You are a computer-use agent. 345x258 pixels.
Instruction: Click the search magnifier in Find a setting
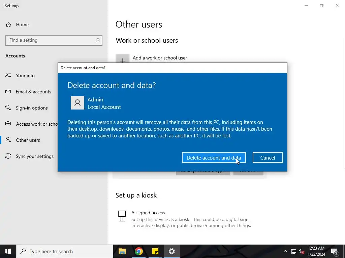97,40
